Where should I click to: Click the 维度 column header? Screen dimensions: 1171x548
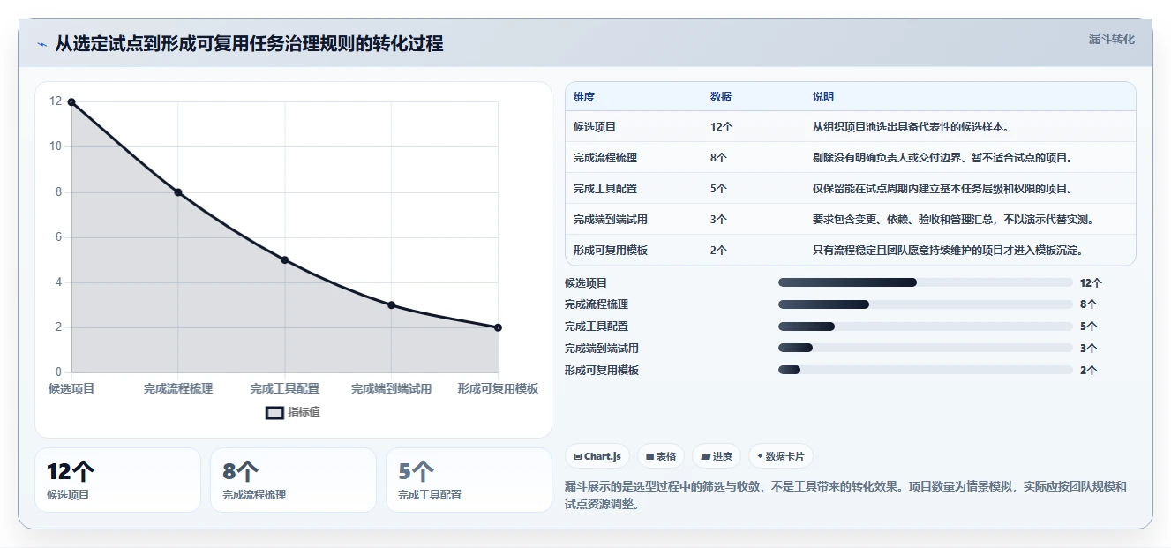coord(584,97)
